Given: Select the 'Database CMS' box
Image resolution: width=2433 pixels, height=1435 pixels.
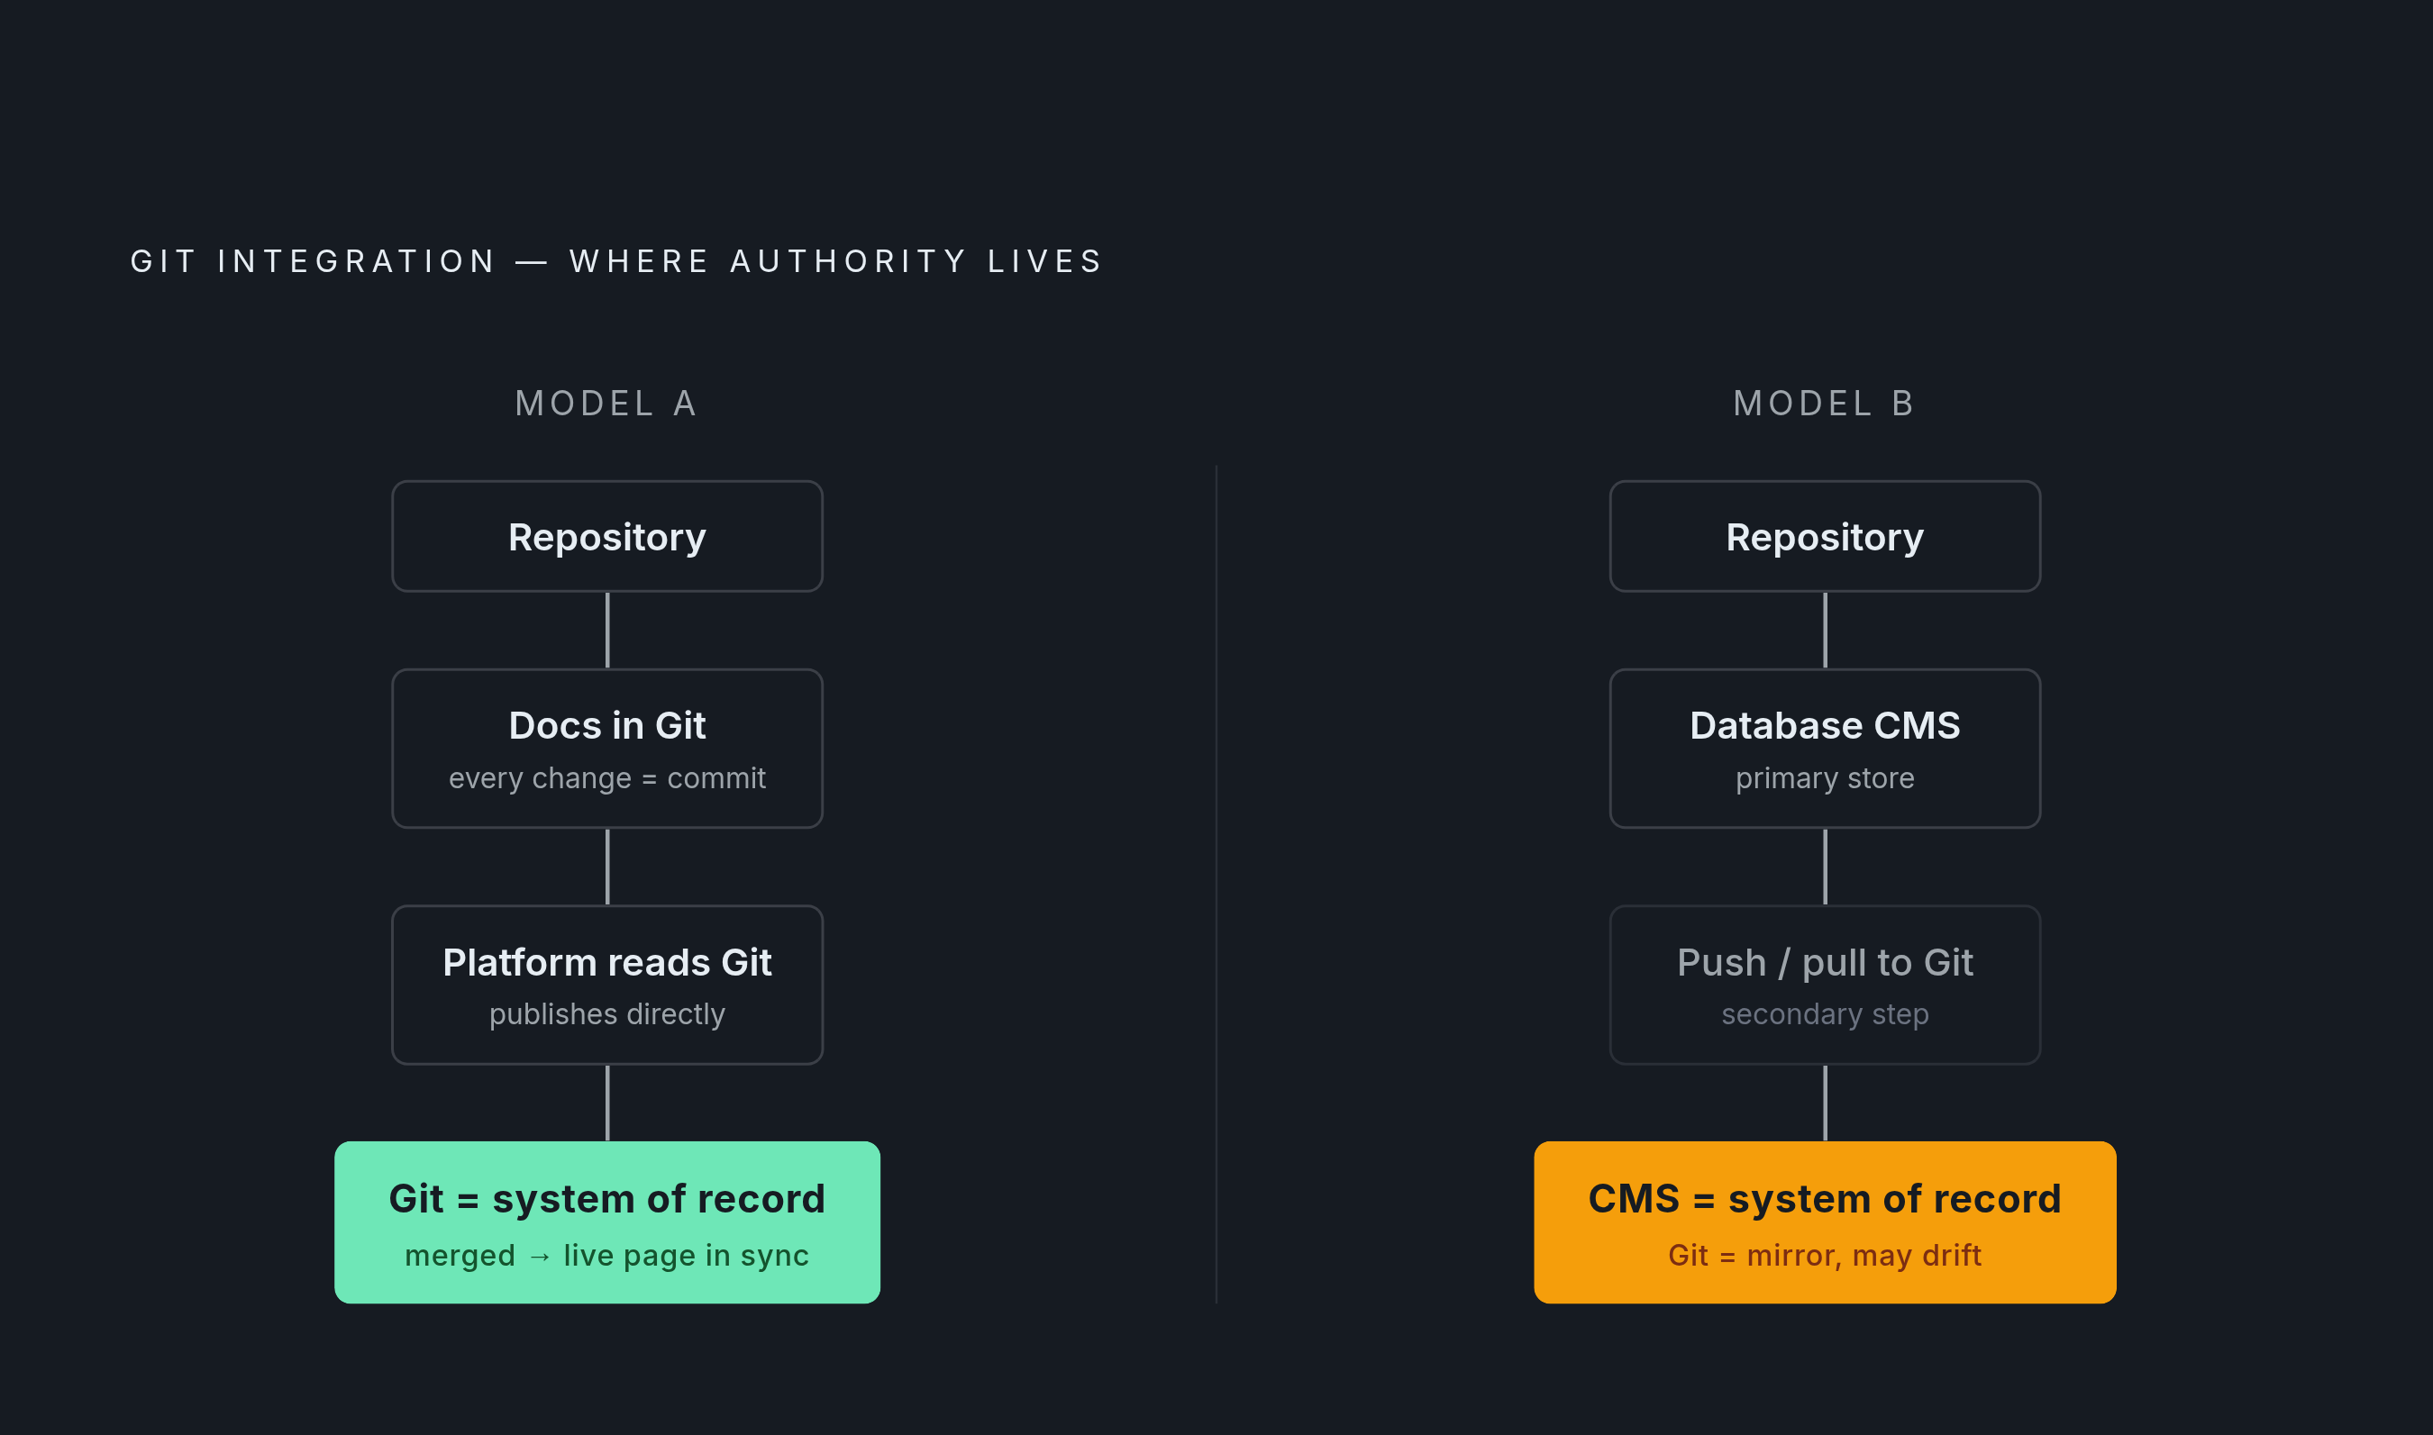Looking at the screenshot, I should [1825, 749].
